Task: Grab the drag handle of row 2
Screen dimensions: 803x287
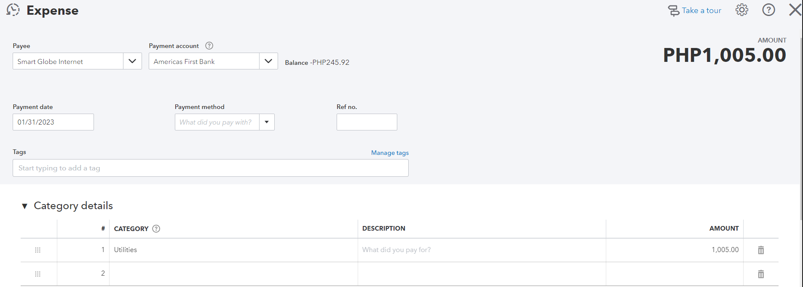Action: coord(38,274)
